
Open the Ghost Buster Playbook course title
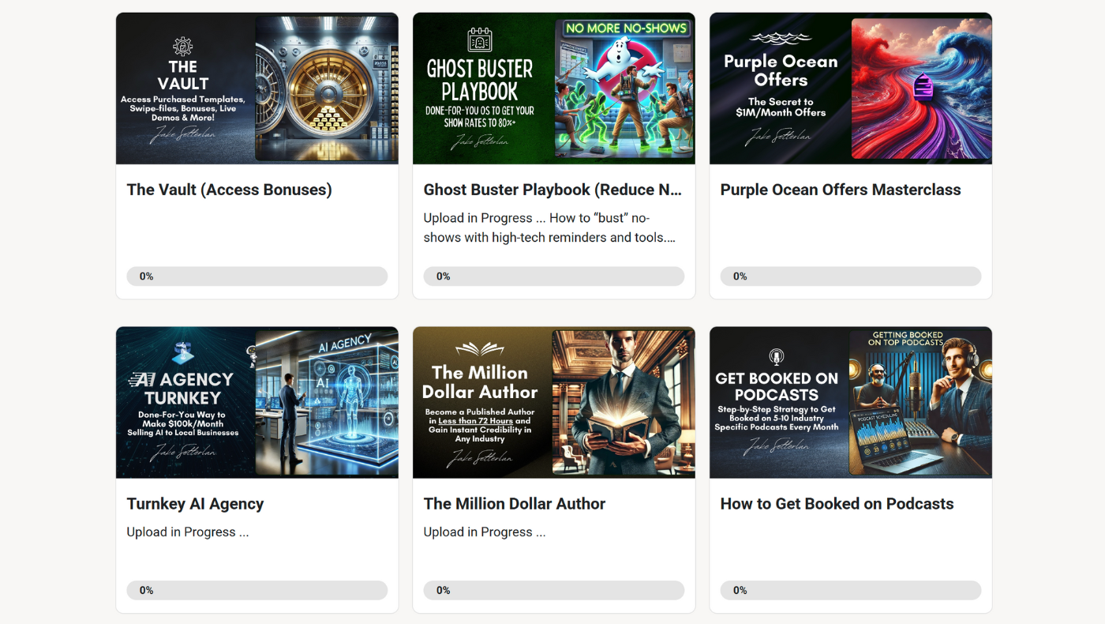pos(552,190)
